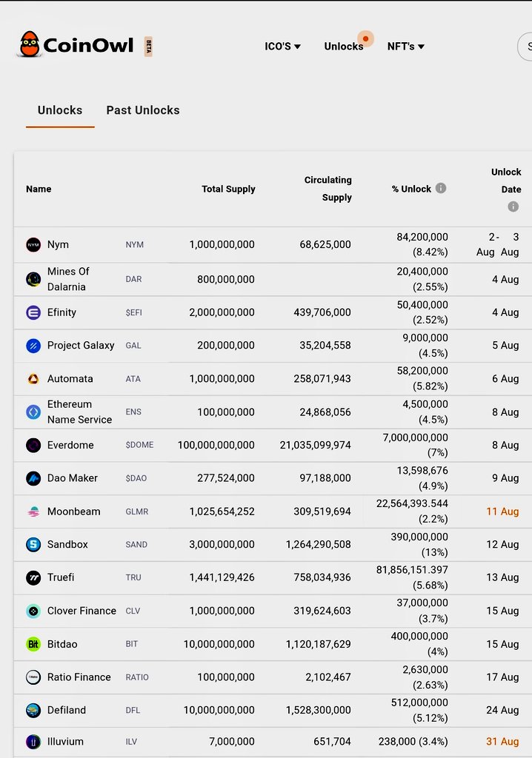The image size is (532, 758).
Task: Open the Nym project name
Action: pyautogui.click(x=58, y=244)
